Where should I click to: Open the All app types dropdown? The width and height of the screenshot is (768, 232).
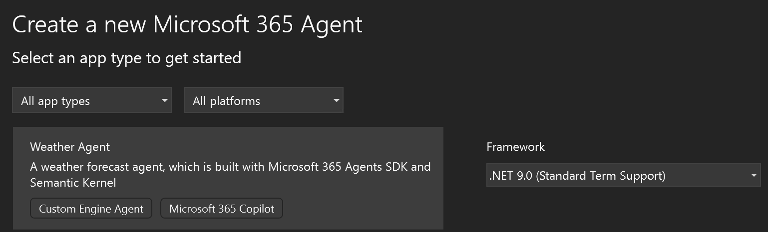(x=92, y=101)
